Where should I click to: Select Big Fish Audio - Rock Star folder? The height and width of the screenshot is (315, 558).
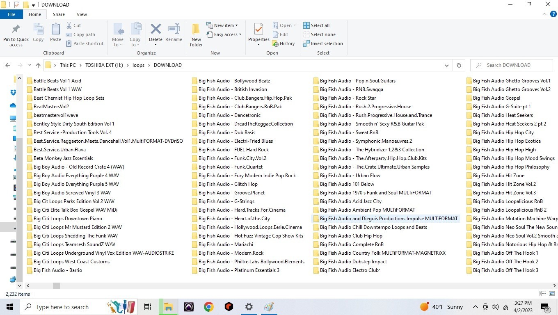348,98
